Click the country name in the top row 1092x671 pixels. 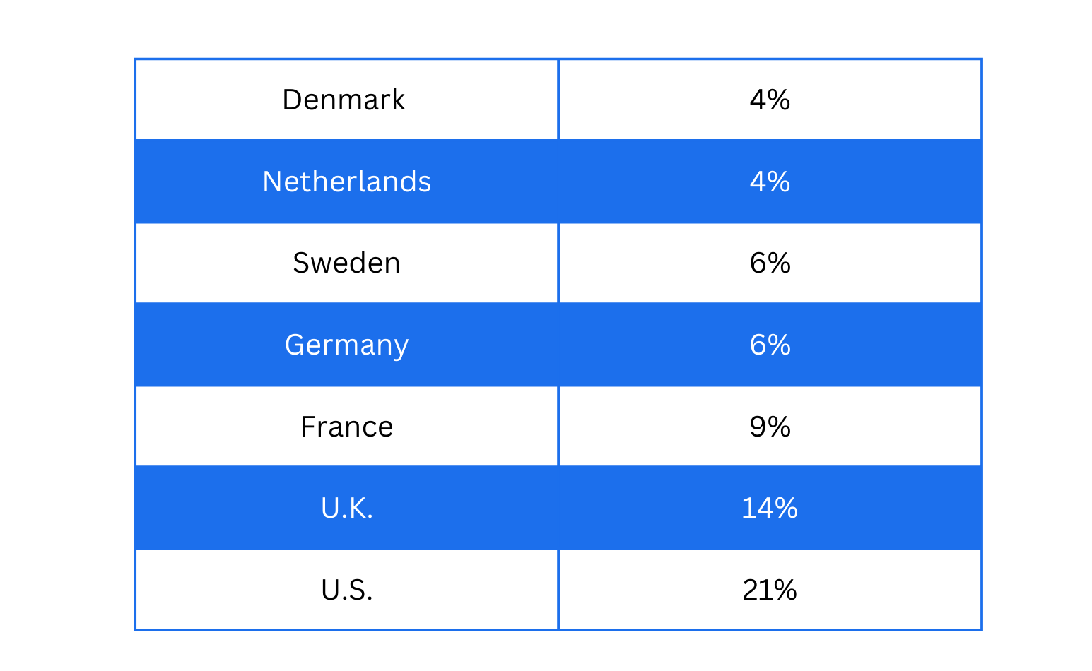coord(344,100)
